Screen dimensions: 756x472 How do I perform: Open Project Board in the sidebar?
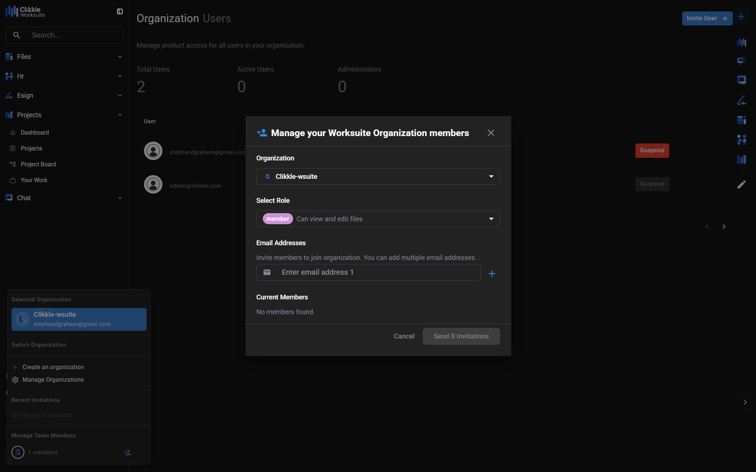(38, 164)
